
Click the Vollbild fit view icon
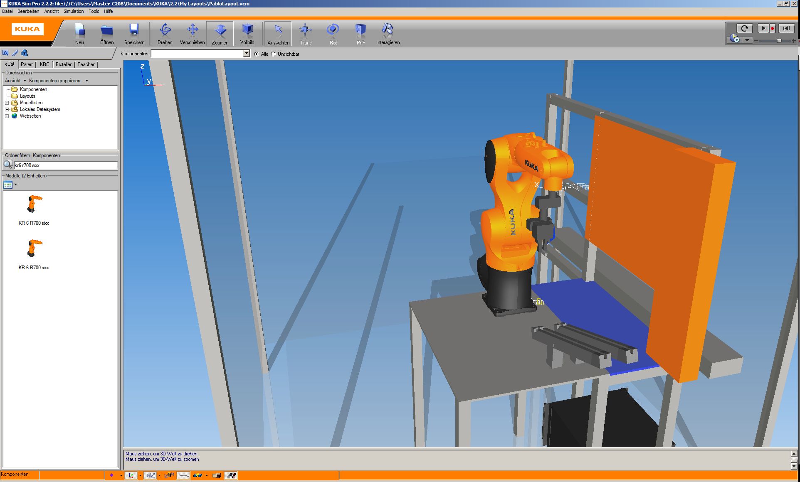click(x=247, y=33)
